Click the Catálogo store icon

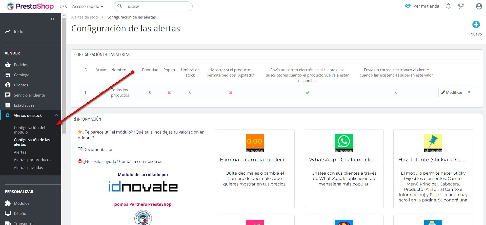tap(8, 75)
